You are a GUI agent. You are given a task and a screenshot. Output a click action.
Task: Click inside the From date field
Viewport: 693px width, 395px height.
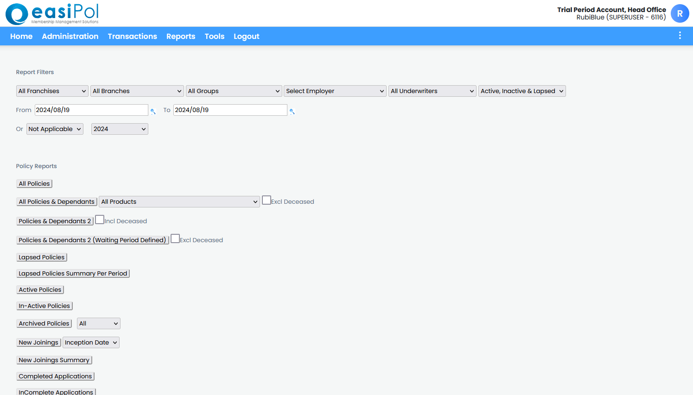point(91,110)
